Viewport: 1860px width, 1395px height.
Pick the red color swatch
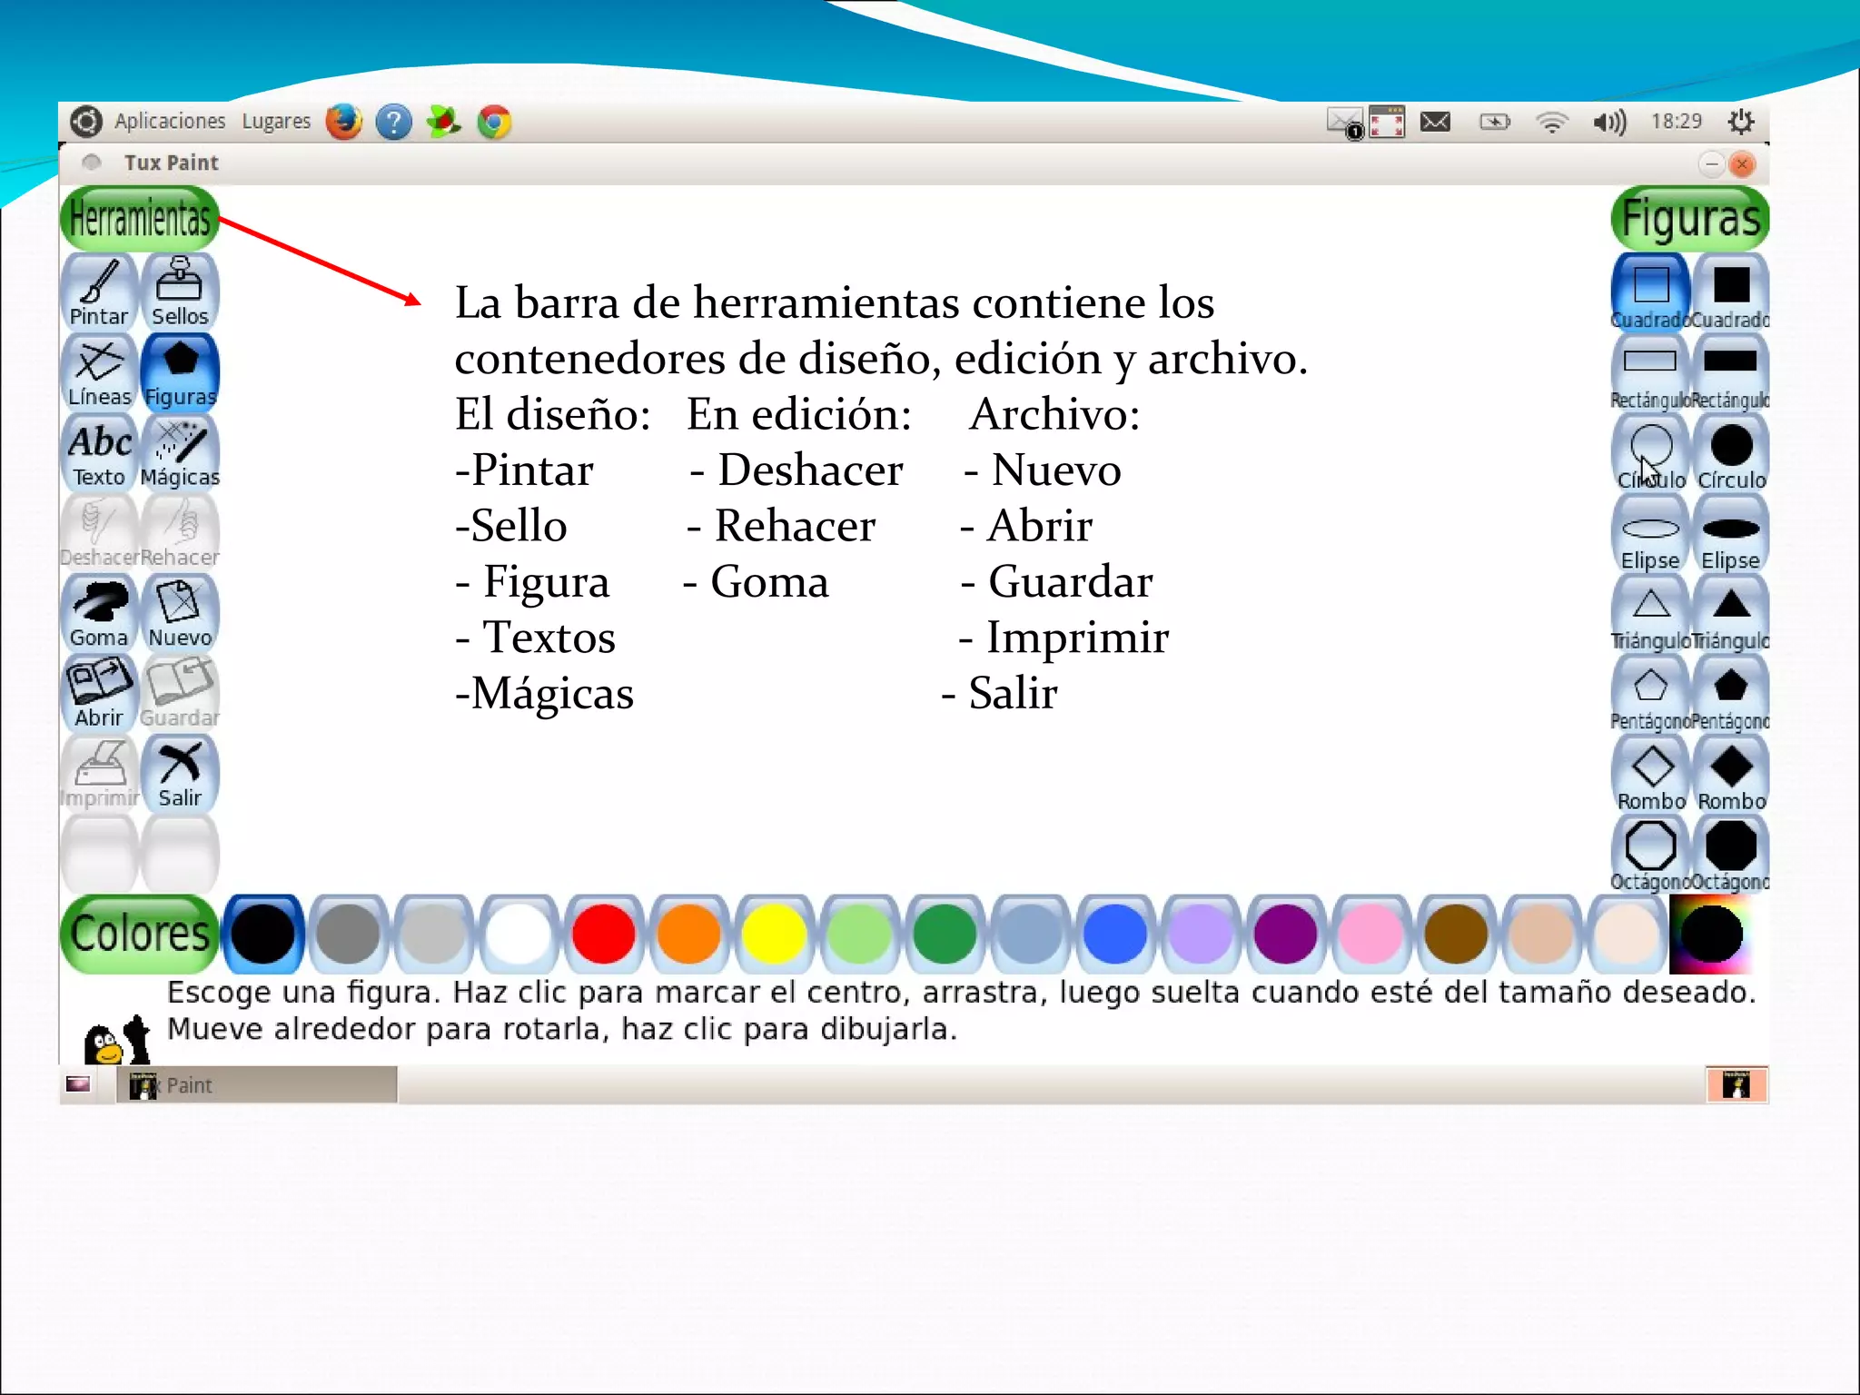603,934
